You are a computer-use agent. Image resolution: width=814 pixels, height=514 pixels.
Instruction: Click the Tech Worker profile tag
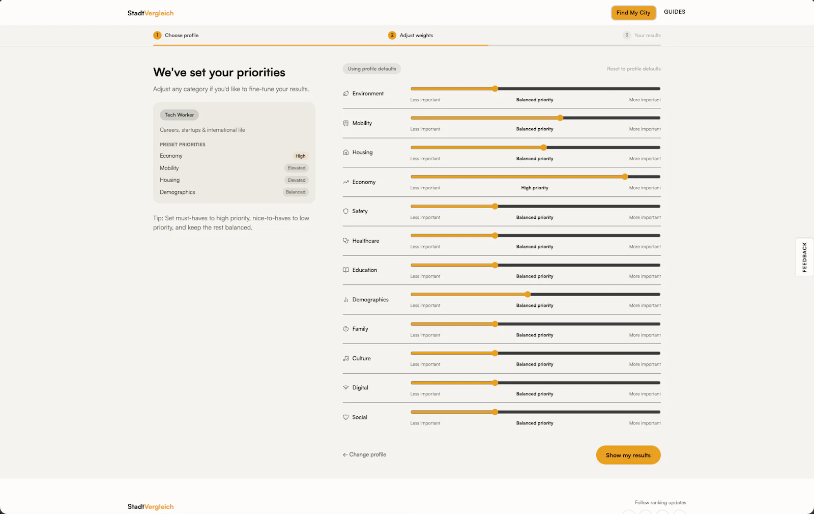click(179, 115)
